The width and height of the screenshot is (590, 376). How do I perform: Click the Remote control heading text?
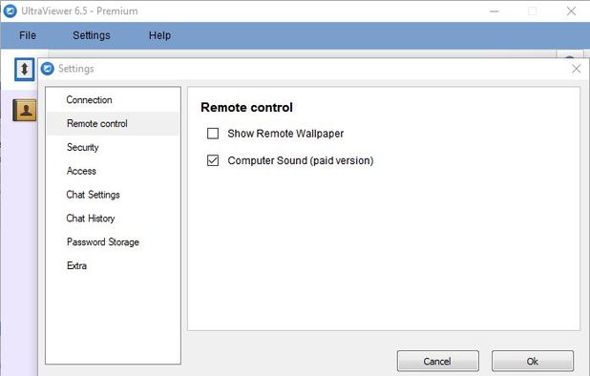click(x=247, y=108)
